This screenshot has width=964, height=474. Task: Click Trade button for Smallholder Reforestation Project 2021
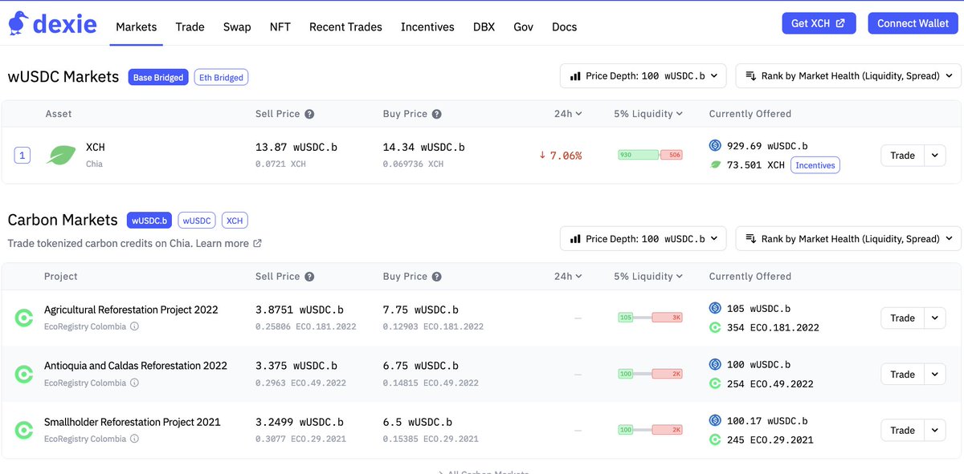(902, 431)
